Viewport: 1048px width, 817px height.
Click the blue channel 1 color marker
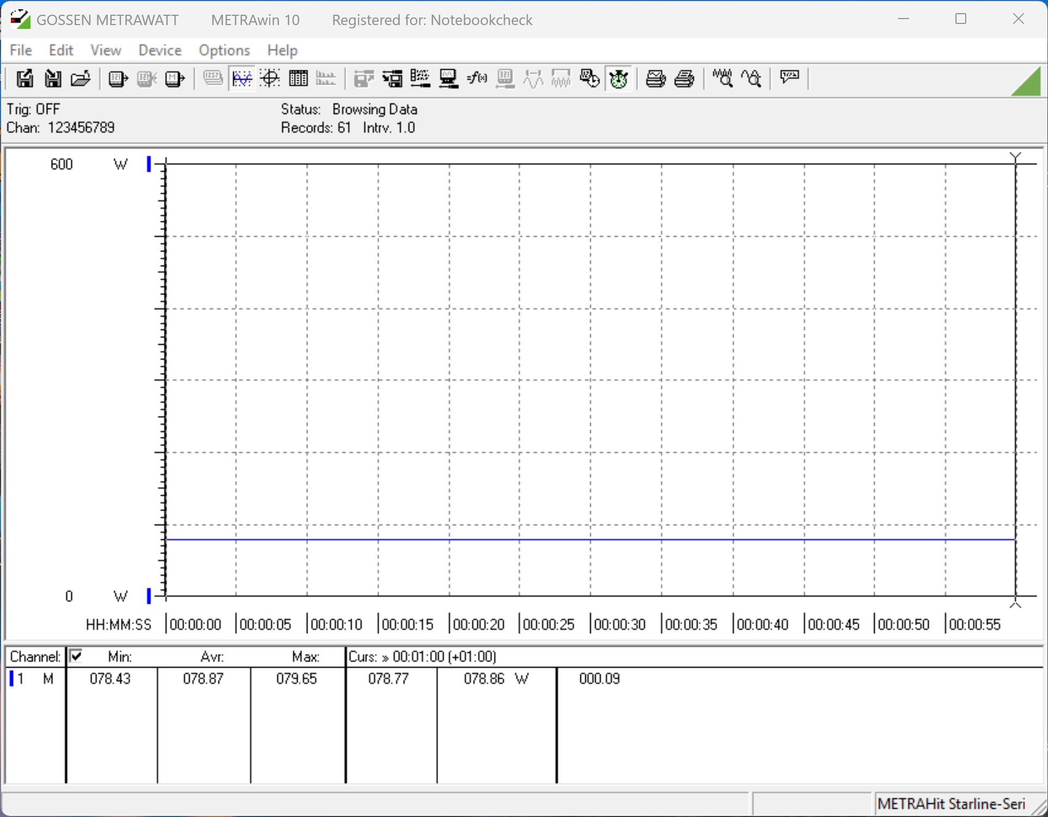(x=11, y=679)
